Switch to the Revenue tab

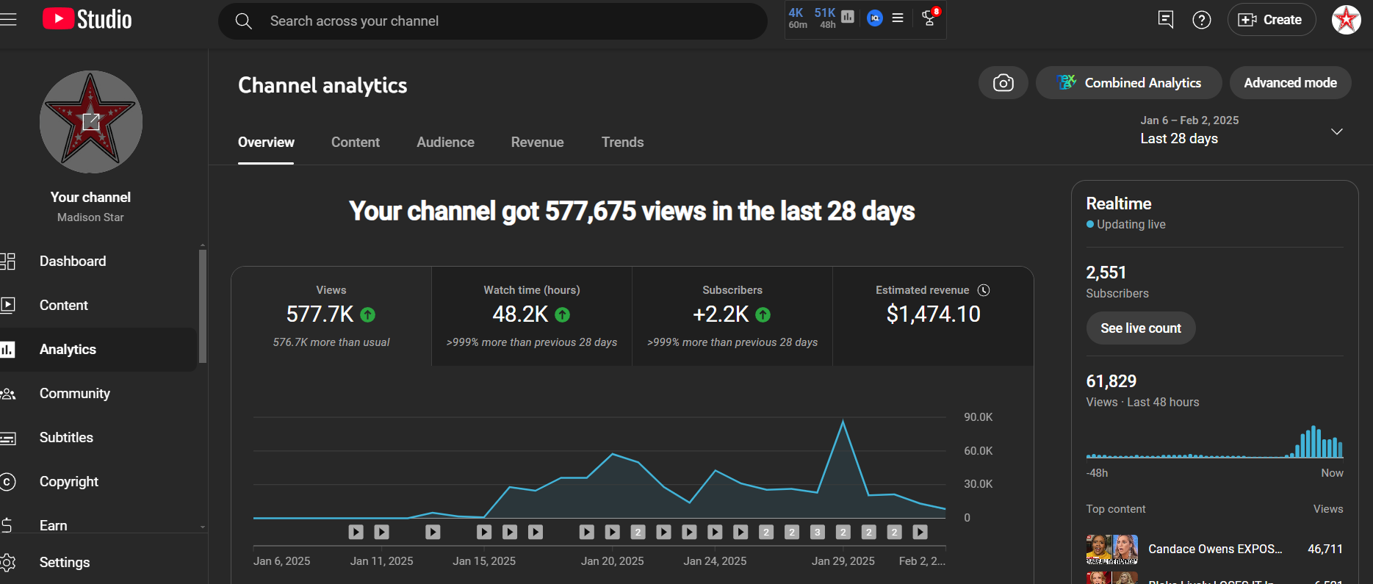pos(538,143)
